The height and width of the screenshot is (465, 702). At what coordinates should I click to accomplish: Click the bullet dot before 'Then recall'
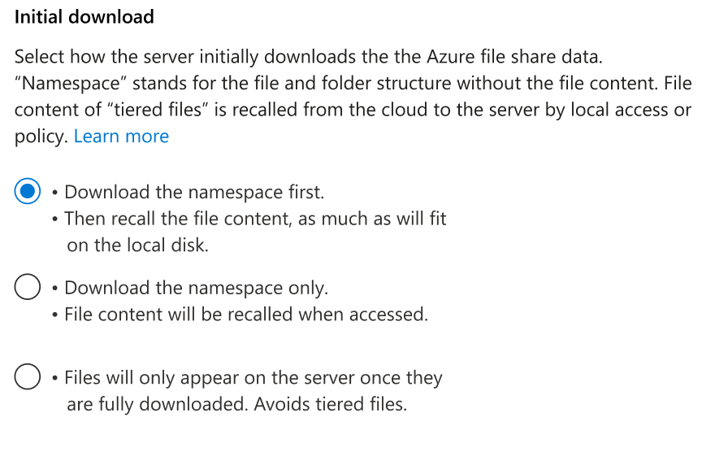click(54, 219)
